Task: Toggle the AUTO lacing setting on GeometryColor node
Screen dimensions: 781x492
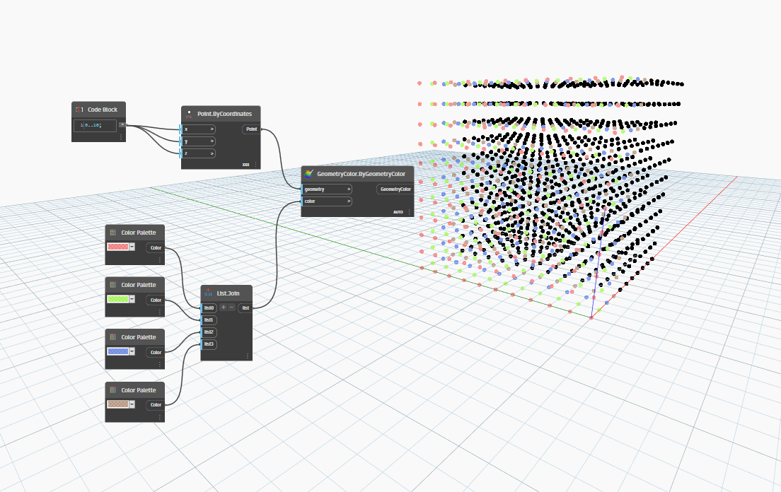Action: click(397, 211)
